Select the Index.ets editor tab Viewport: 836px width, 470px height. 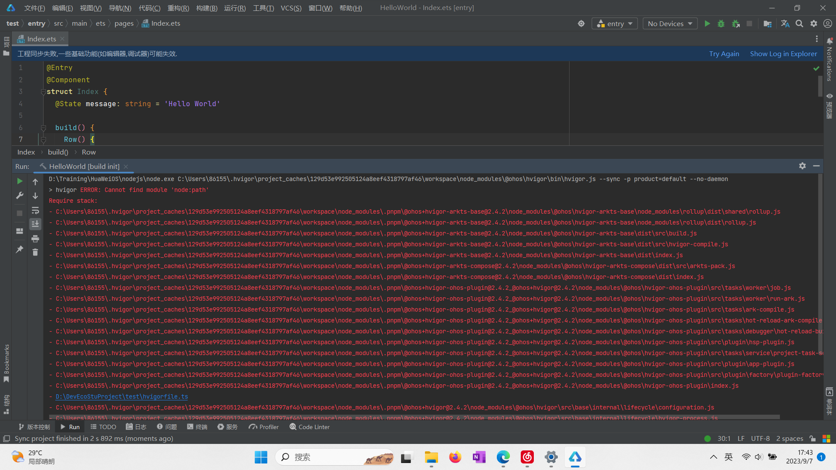coord(41,39)
